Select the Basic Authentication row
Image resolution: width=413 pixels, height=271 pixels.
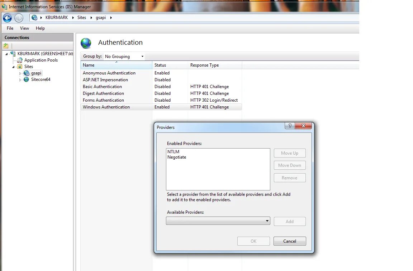(161, 87)
